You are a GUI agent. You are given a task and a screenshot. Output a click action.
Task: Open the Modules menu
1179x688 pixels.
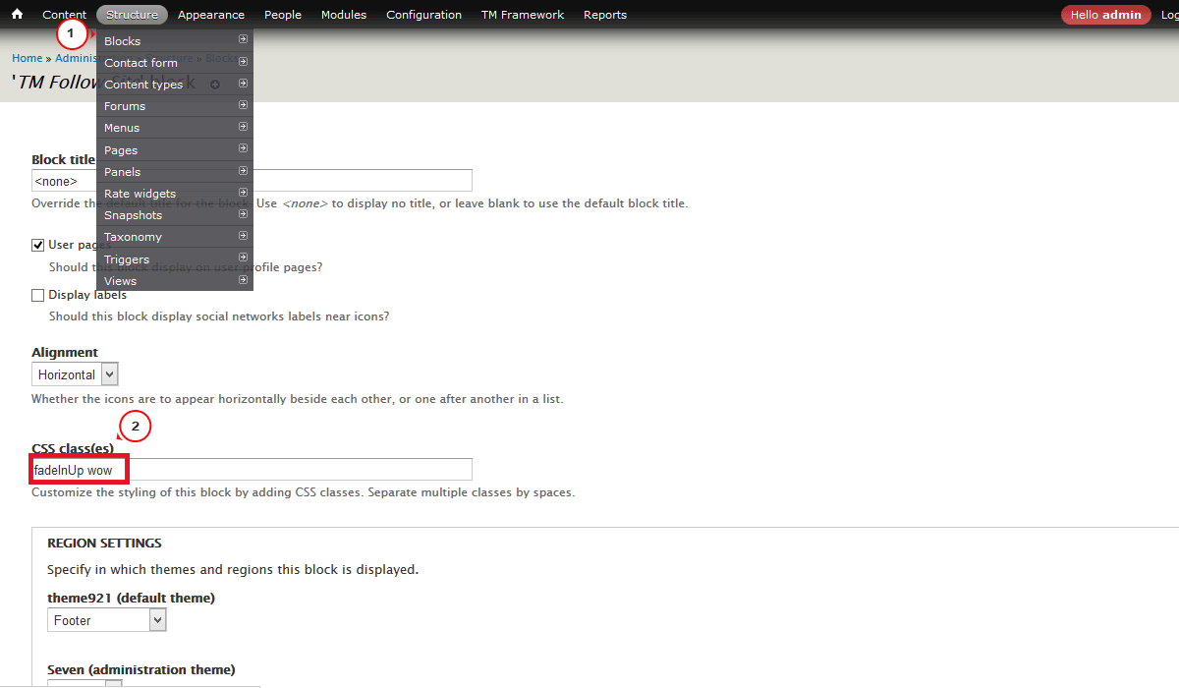pyautogui.click(x=344, y=15)
